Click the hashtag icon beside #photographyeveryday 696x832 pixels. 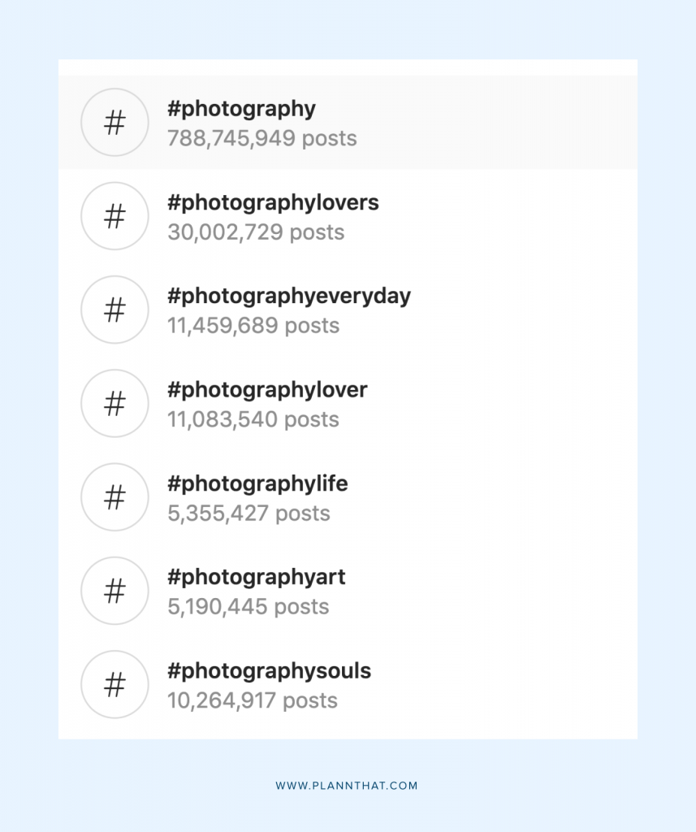(115, 310)
